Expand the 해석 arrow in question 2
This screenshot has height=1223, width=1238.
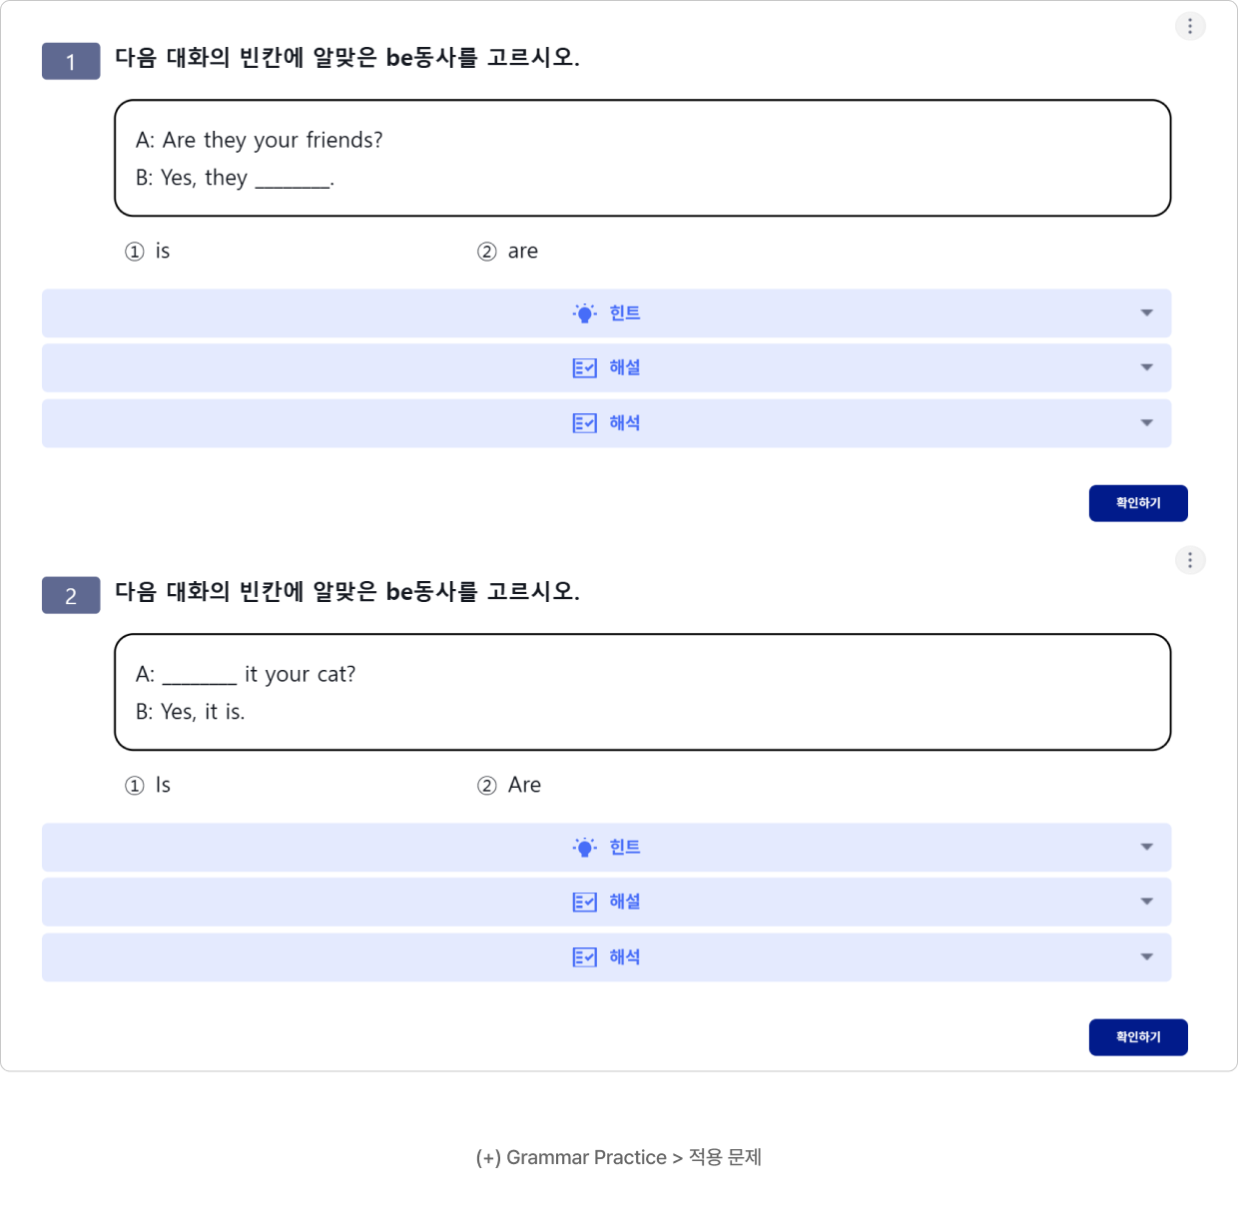[1147, 956]
